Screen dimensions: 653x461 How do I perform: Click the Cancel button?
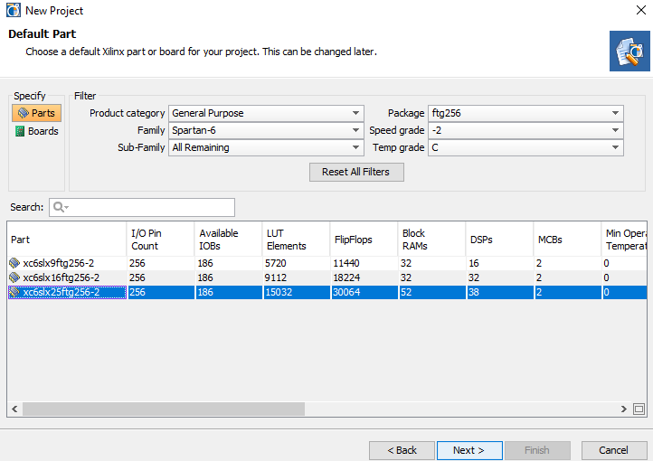[614, 450]
